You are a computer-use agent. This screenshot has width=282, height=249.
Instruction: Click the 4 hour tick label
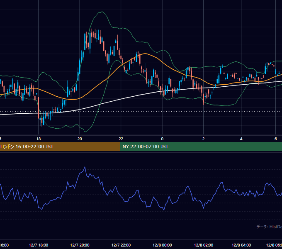point(241,139)
